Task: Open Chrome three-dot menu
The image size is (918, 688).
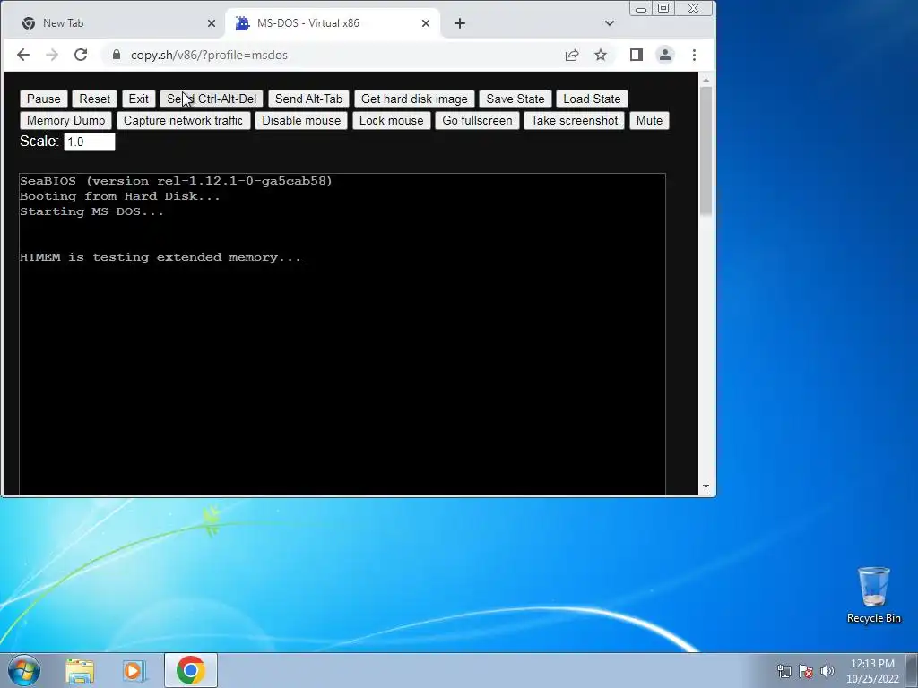Action: click(x=695, y=55)
